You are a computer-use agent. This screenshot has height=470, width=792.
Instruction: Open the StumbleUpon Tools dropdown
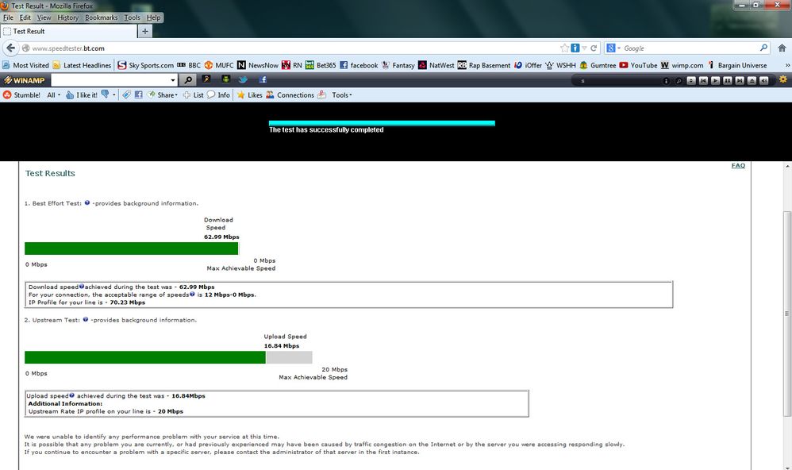tap(341, 94)
